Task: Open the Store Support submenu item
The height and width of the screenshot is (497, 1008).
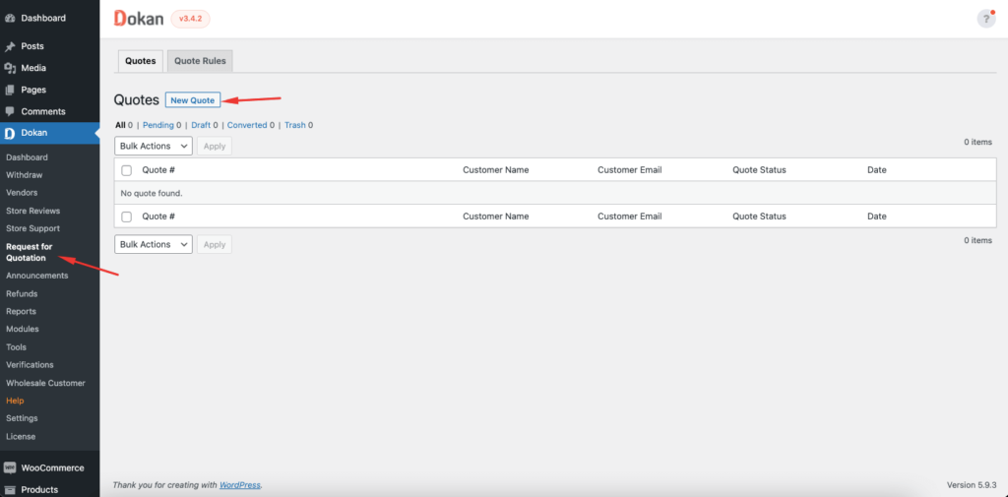Action: point(32,228)
